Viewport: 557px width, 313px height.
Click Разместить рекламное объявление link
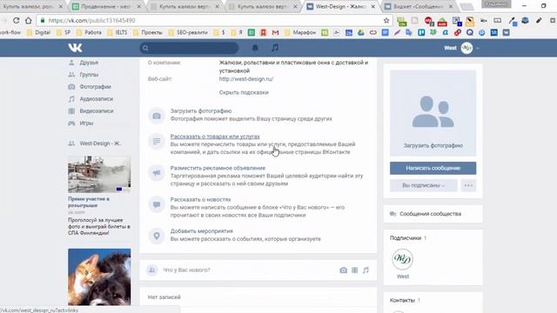point(218,168)
